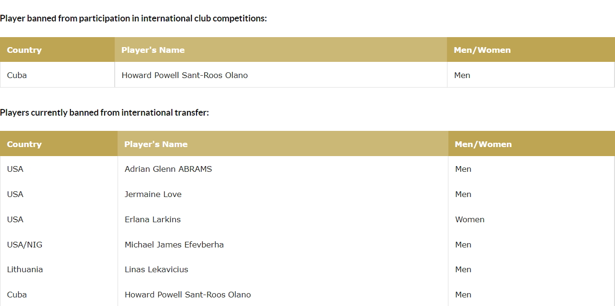Click the USA/NIG country cell
This screenshot has height=306, width=615.
25,245
